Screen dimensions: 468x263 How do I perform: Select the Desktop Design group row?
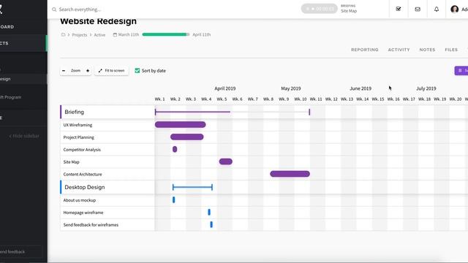(107, 187)
